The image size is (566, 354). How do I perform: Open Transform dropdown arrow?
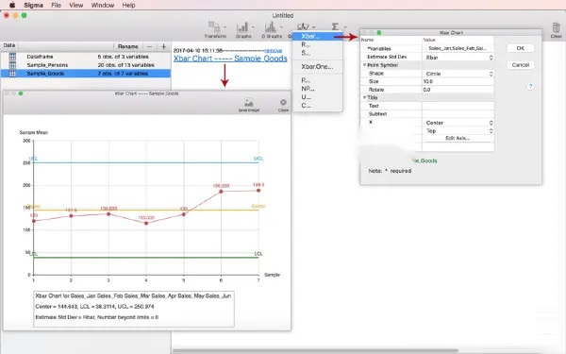click(225, 27)
